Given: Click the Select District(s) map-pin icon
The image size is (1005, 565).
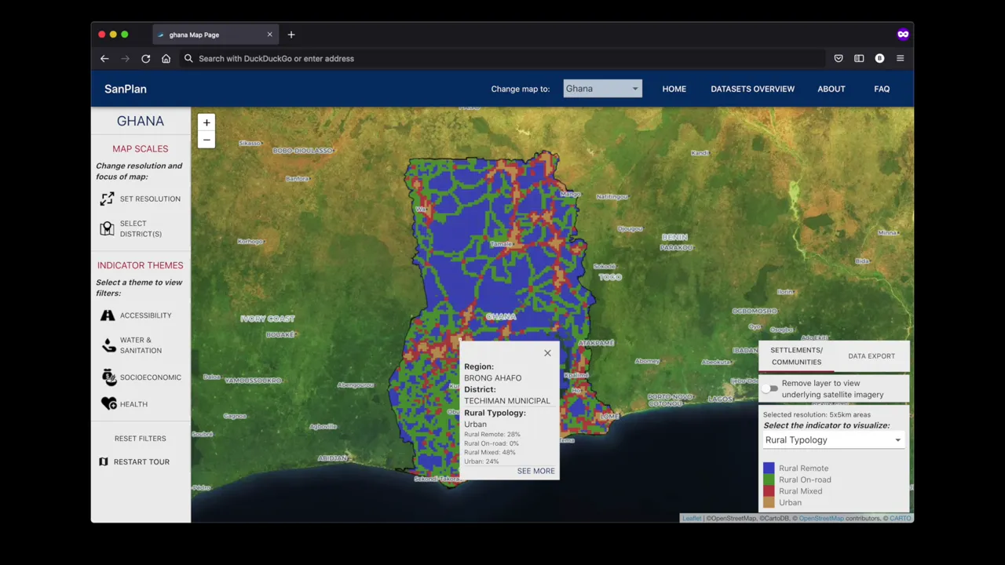Looking at the screenshot, I should click(108, 228).
